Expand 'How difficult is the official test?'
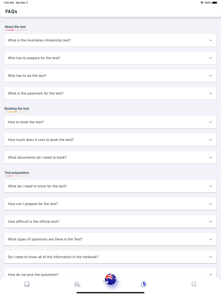221x295 pixels. pyautogui.click(x=110, y=221)
